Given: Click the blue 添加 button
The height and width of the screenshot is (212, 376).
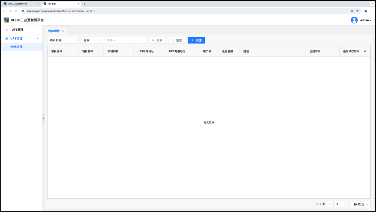Looking at the screenshot, I should (196, 40).
